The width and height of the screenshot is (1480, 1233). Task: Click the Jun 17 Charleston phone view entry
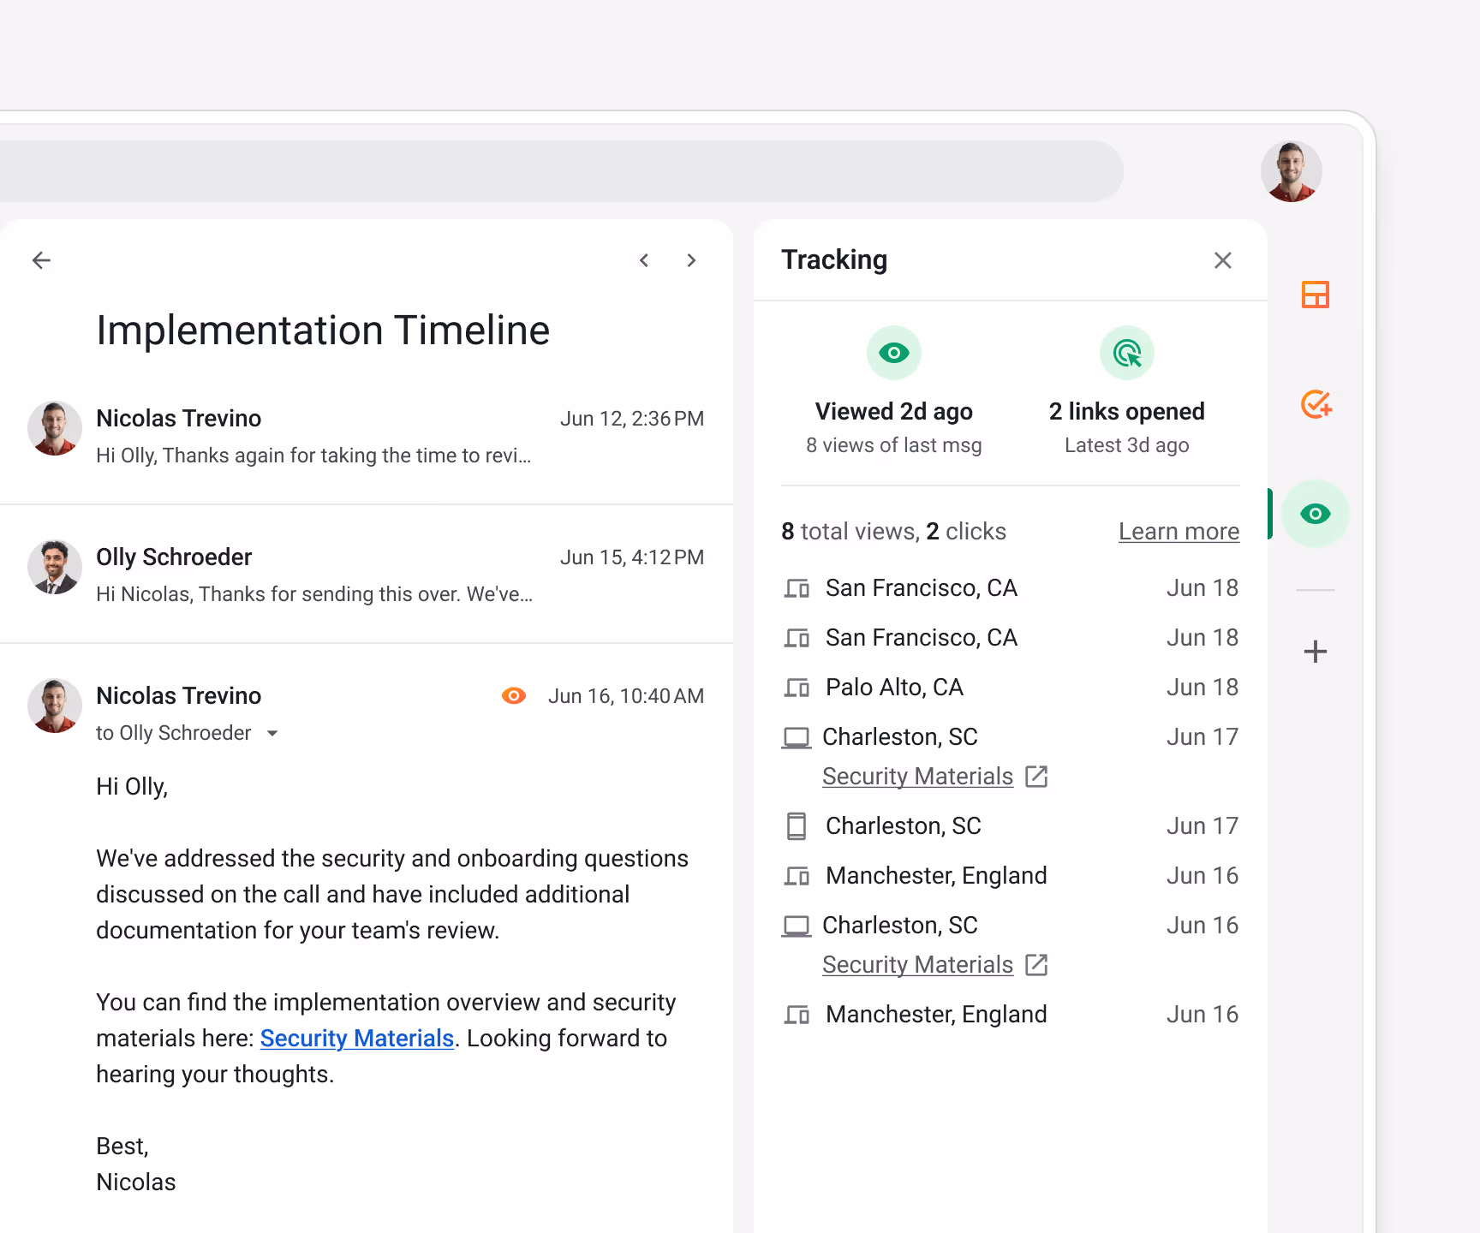1011,826
